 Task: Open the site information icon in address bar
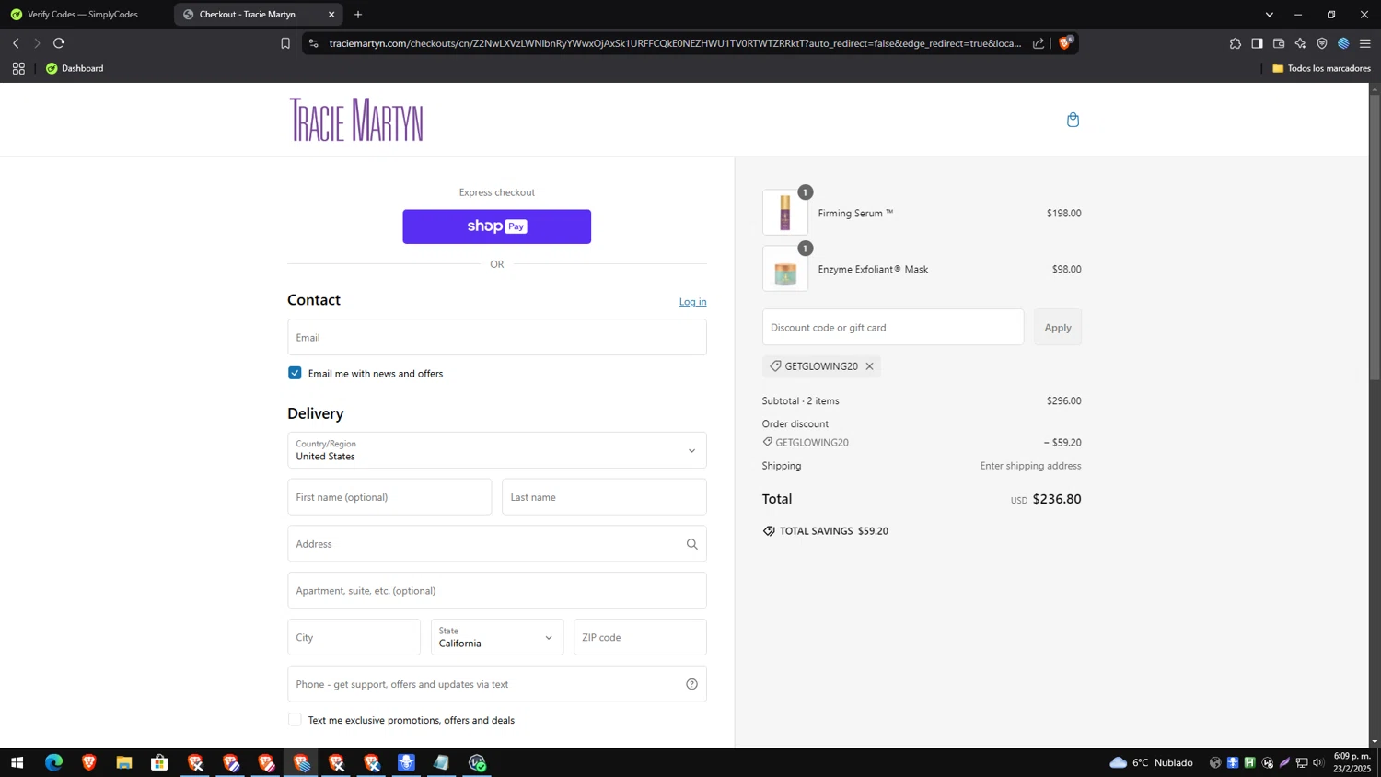click(x=314, y=43)
